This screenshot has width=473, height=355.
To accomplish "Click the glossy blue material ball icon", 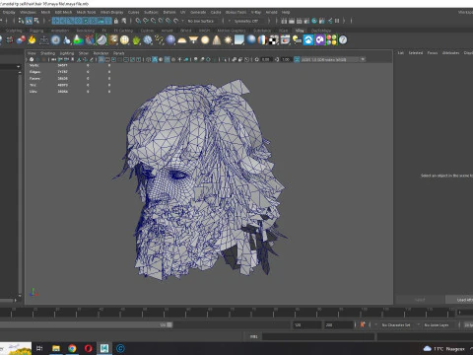I will (251, 39).
